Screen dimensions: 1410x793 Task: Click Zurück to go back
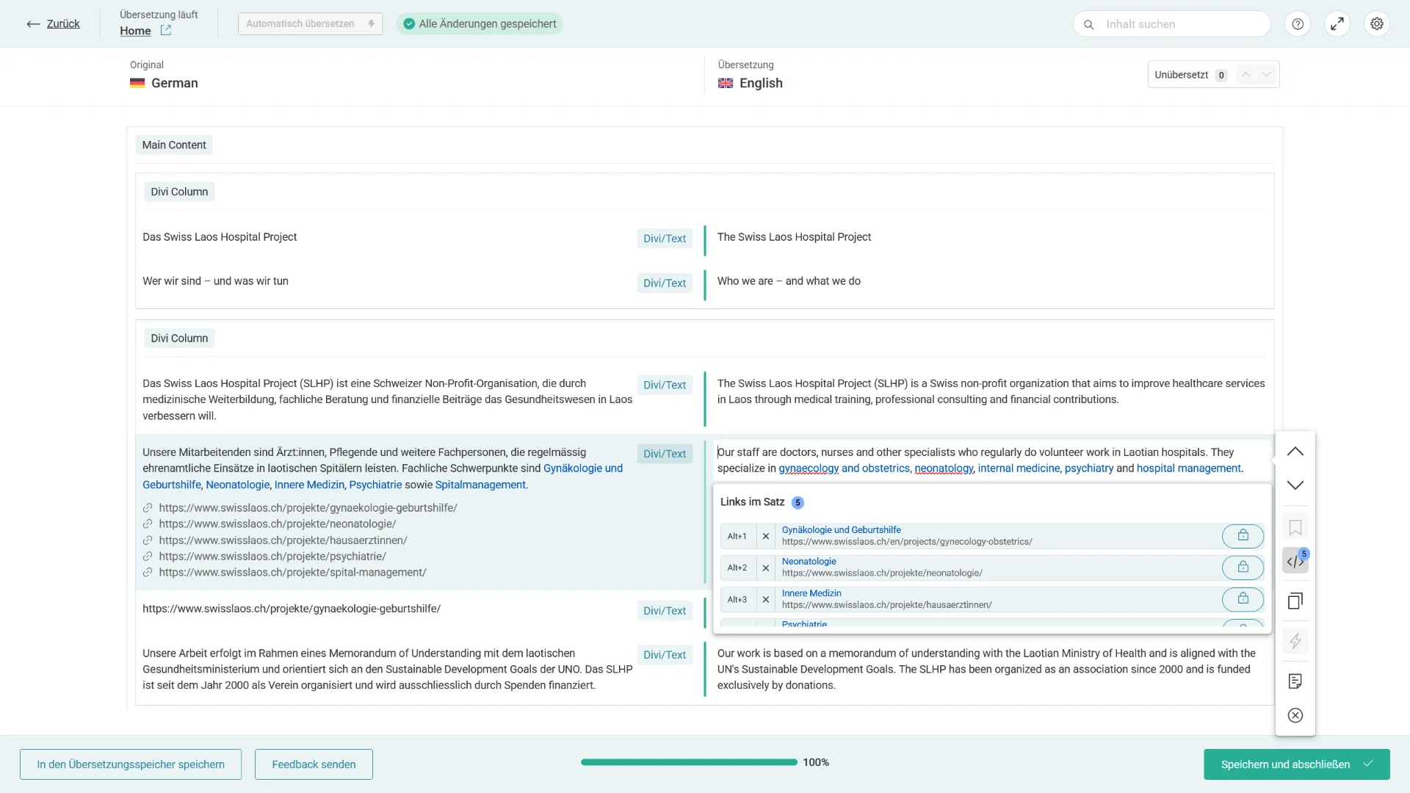(x=63, y=24)
